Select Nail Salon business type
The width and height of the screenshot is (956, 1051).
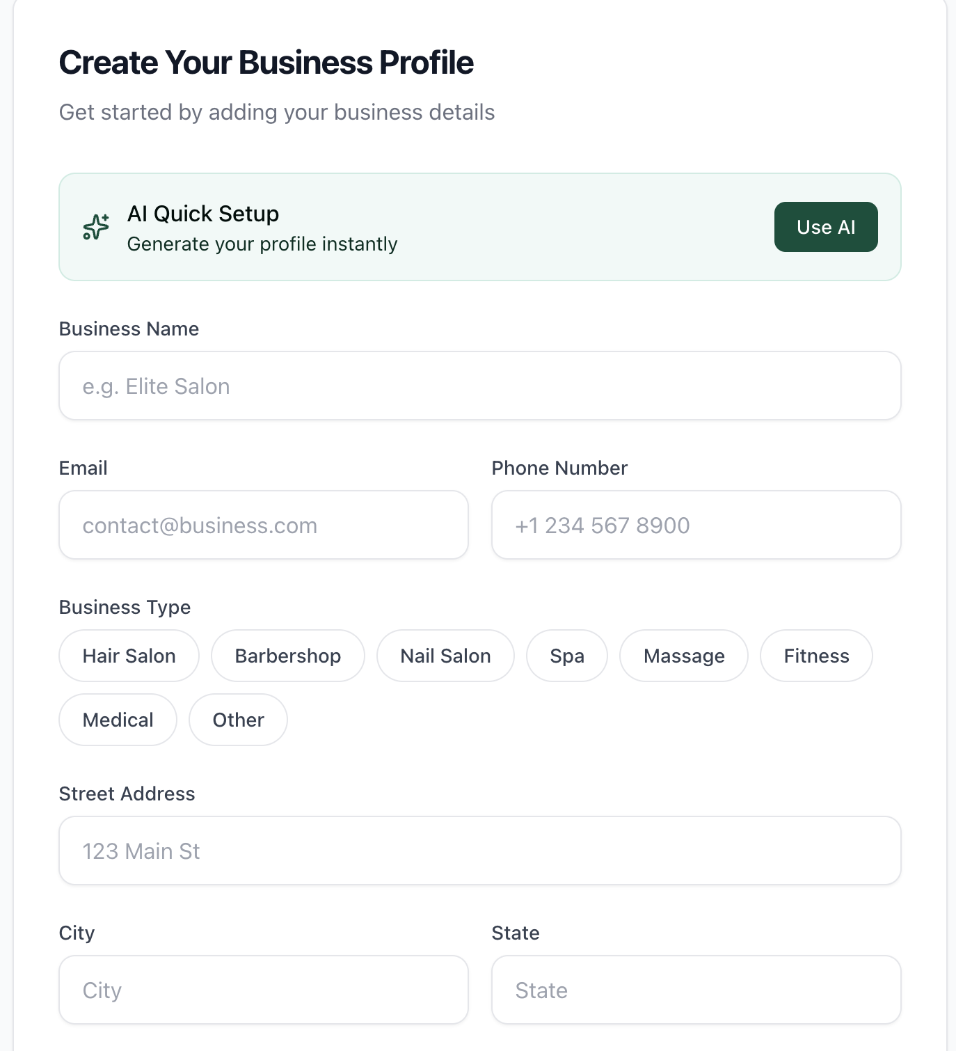click(445, 656)
